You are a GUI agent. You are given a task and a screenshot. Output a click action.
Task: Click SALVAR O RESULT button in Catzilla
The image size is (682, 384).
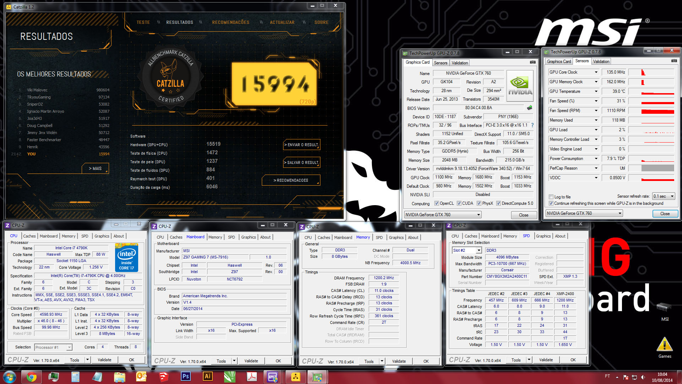tap(302, 162)
